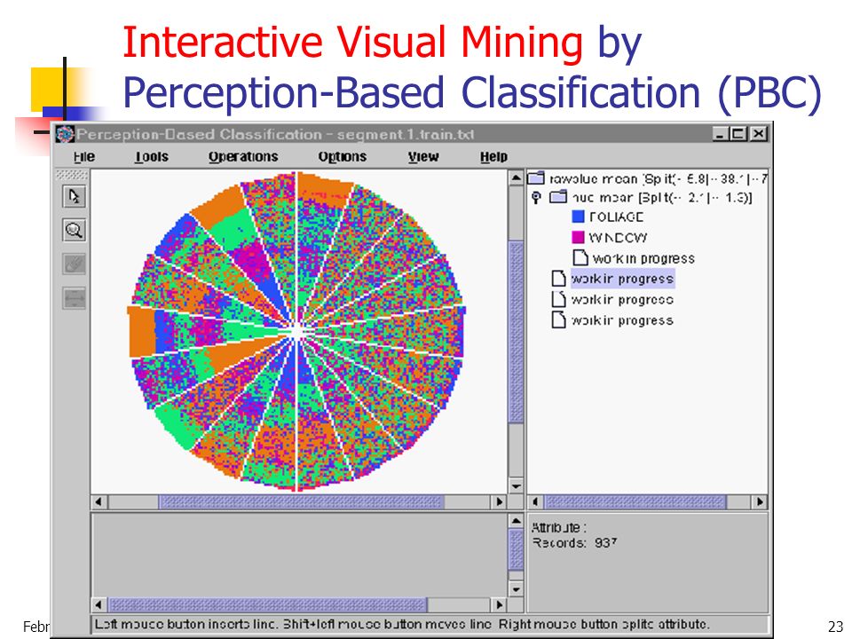Click the folder icon of the second-level Split node
Image resolution: width=852 pixels, height=639 pixels.
[x=558, y=197]
